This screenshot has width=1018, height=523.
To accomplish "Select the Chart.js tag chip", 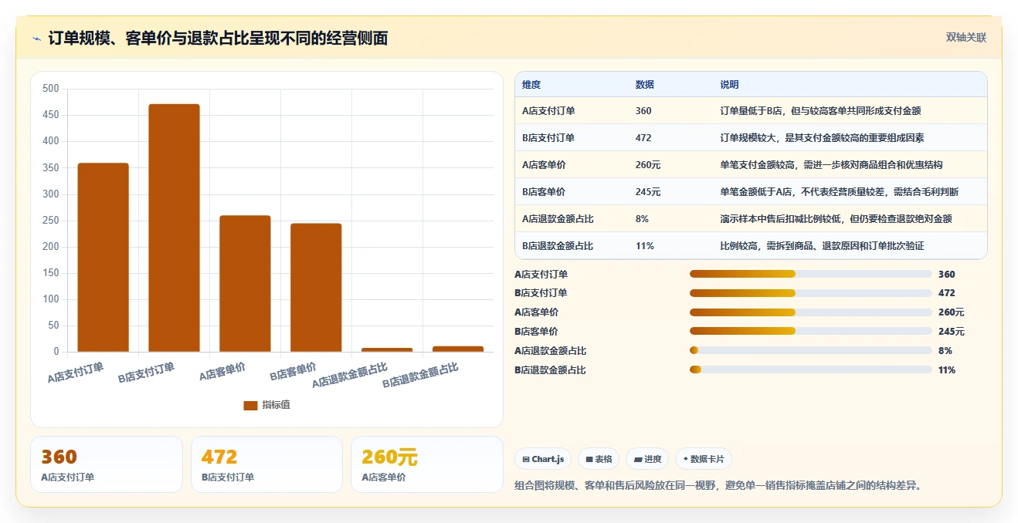I will coord(543,459).
